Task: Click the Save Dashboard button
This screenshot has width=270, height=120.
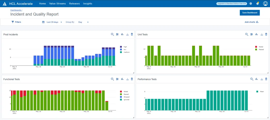Action: tap(250, 13)
